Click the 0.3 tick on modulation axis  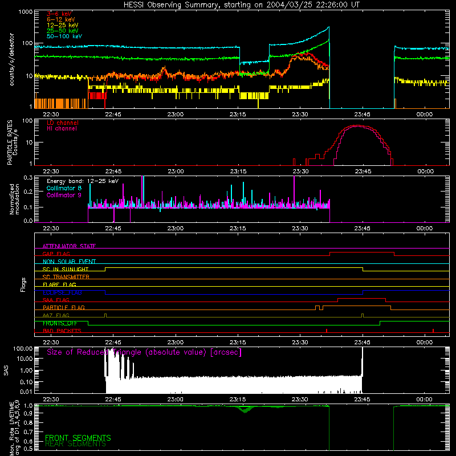click(x=28, y=177)
